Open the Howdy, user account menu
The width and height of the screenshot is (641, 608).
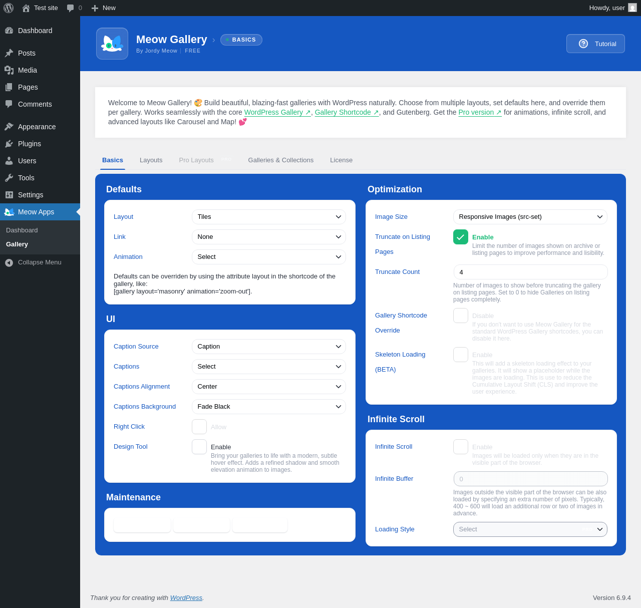click(x=613, y=8)
